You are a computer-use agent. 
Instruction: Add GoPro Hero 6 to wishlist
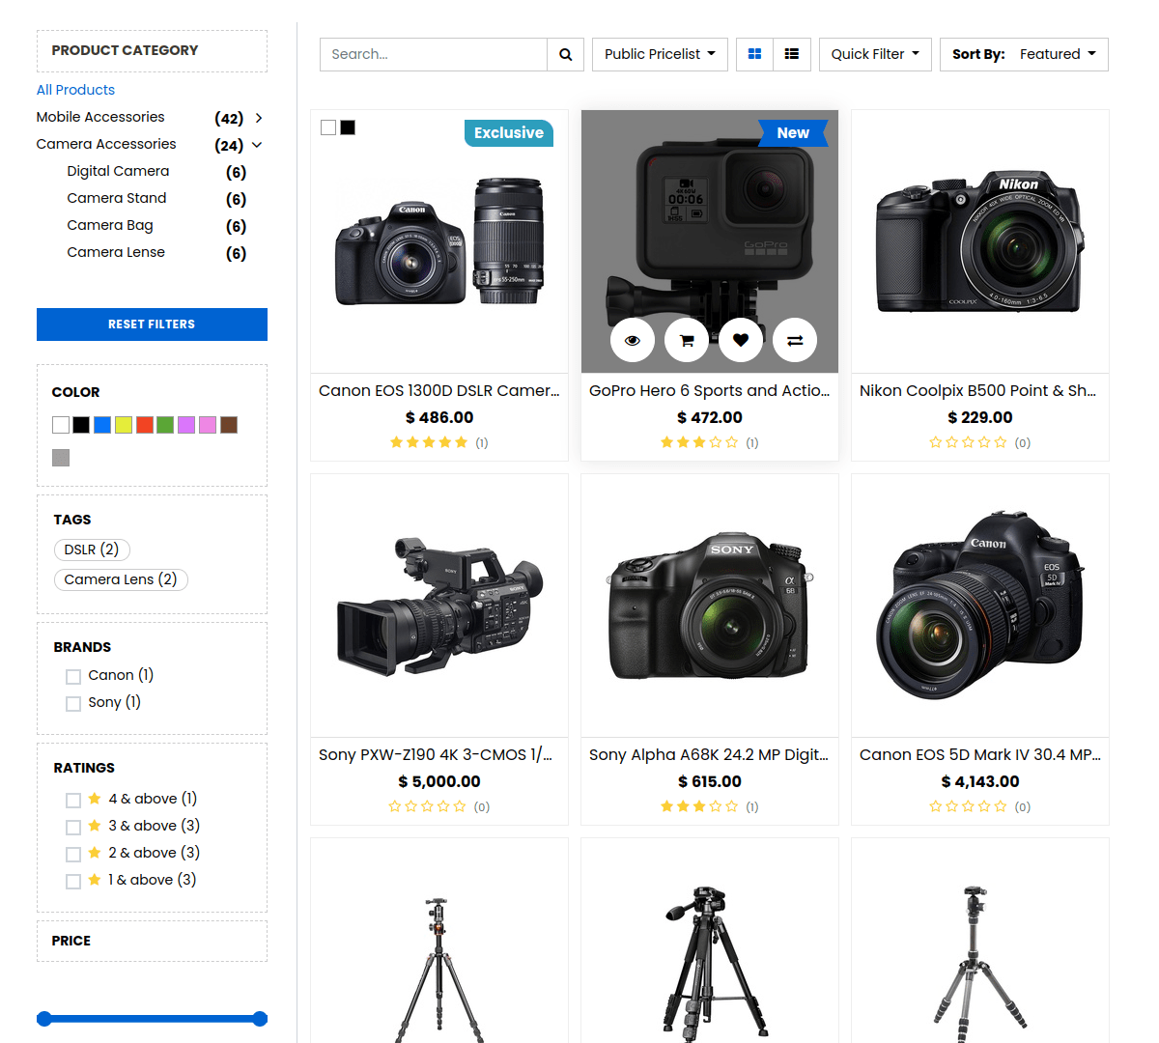click(x=741, y=340)
